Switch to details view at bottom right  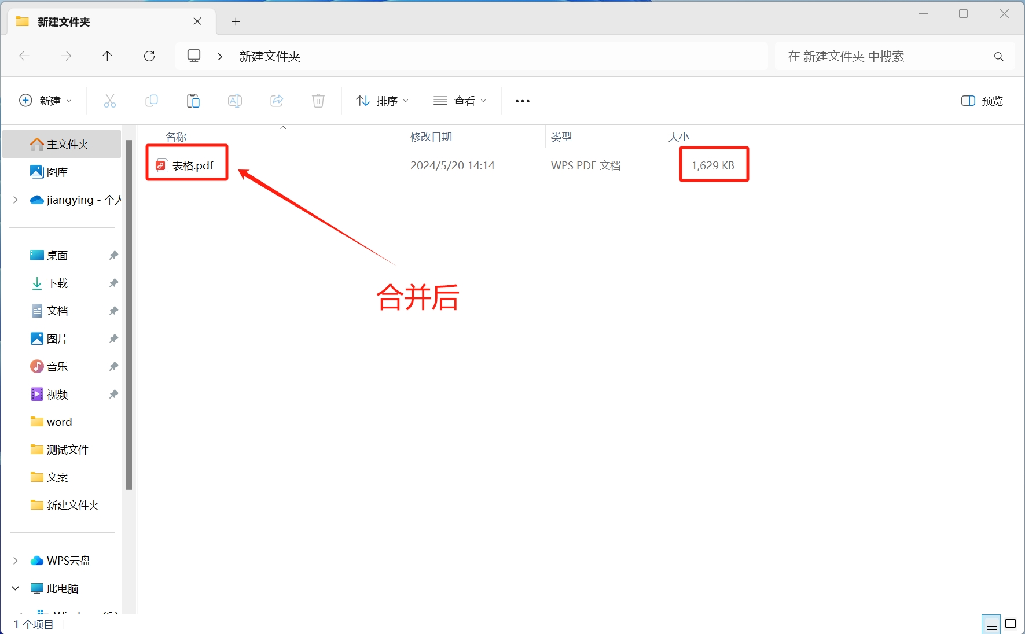click(992, 624)
